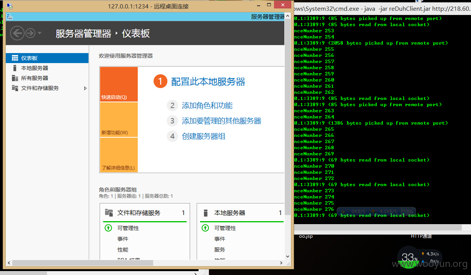471x275 pixels.
Task: Click 可管理性 in the 文件和存储服务 tile
Action: [128, 228]
